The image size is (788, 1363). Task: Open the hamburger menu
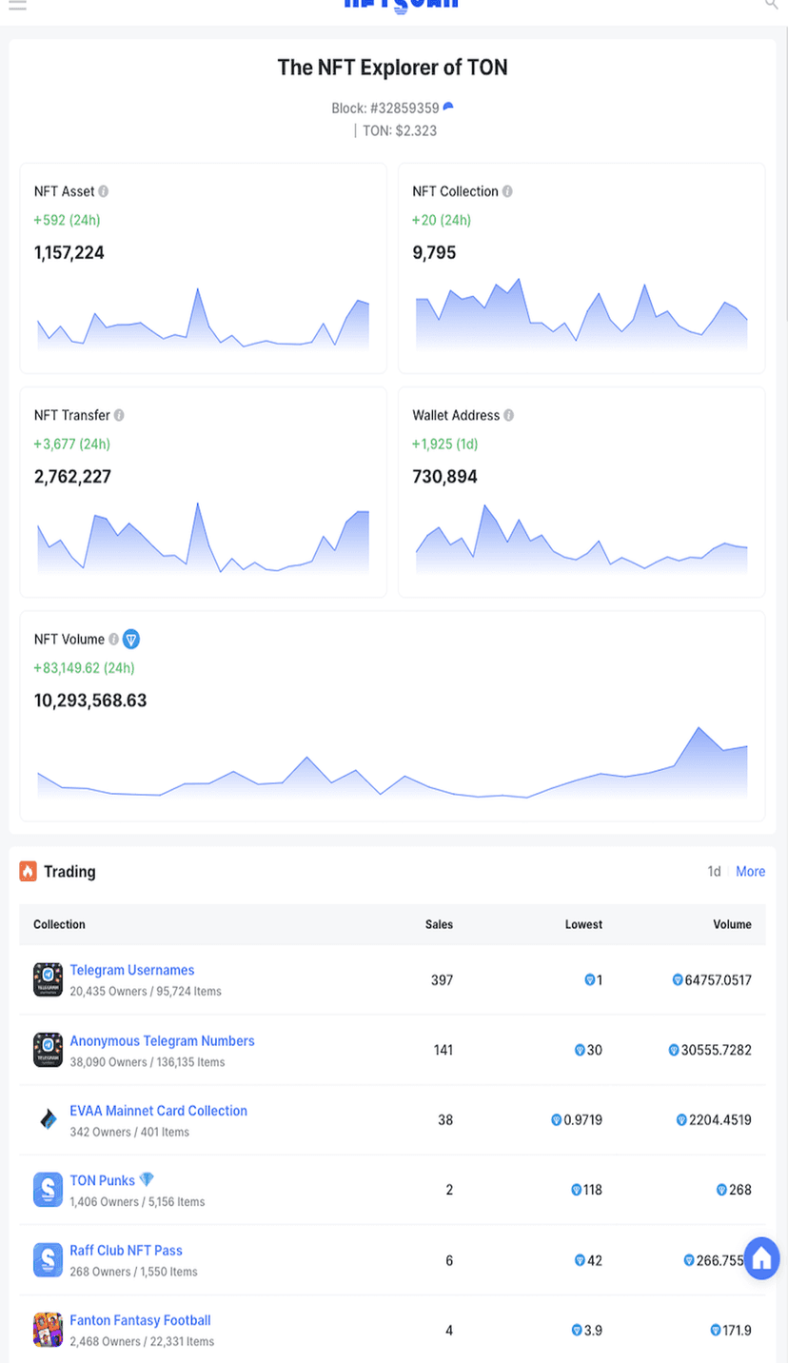click(16, 5)
